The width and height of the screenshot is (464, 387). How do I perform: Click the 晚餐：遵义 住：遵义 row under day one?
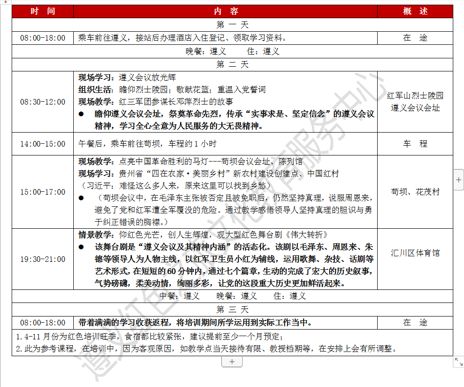(232, 51)
